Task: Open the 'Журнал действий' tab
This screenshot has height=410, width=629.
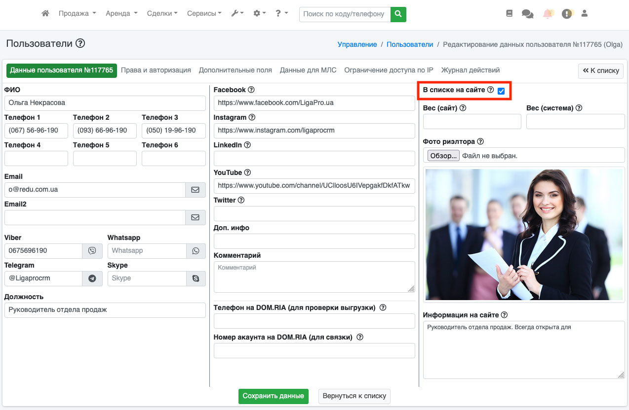Action: pyautogui.click(x=471, y=70)
